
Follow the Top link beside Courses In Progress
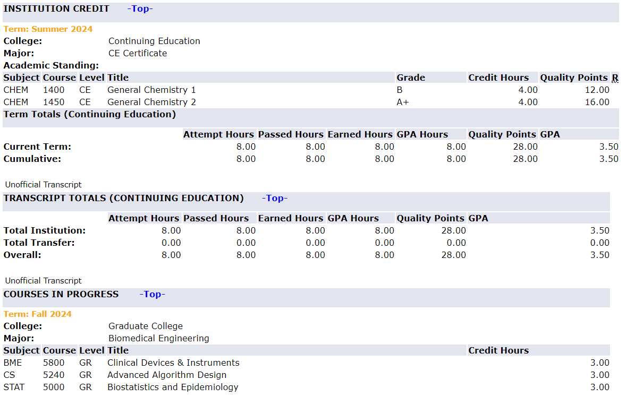click(x=152, y=294)
